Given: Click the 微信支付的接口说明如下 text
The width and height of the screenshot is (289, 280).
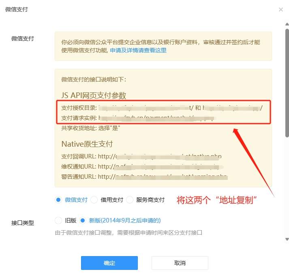Looking at the screenshot, I should (94, 79).
